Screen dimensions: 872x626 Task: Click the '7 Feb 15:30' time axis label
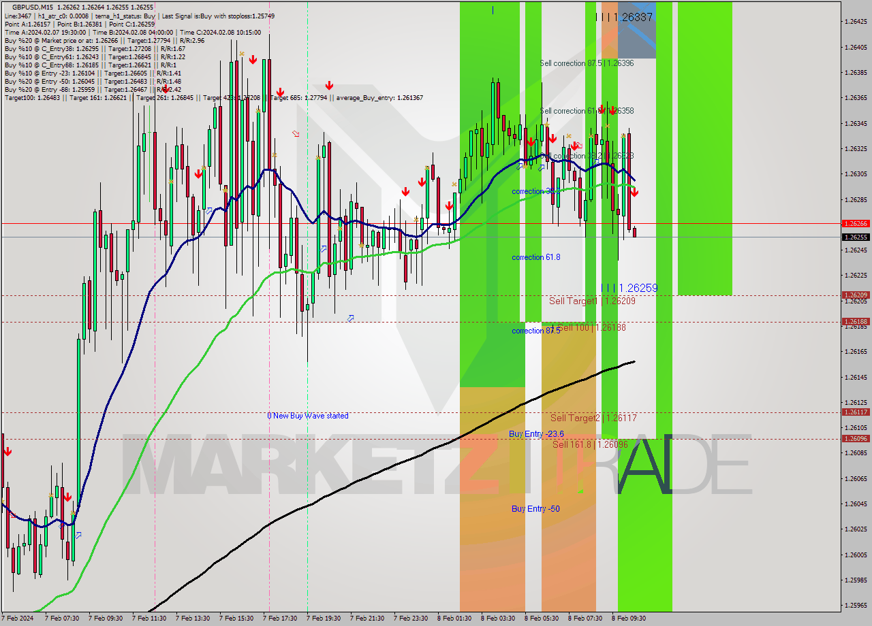tap(236, 619)
